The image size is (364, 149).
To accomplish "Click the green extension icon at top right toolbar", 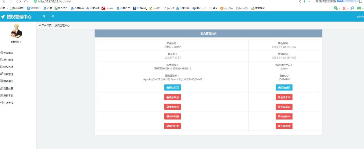I will (x=336, y=8).
